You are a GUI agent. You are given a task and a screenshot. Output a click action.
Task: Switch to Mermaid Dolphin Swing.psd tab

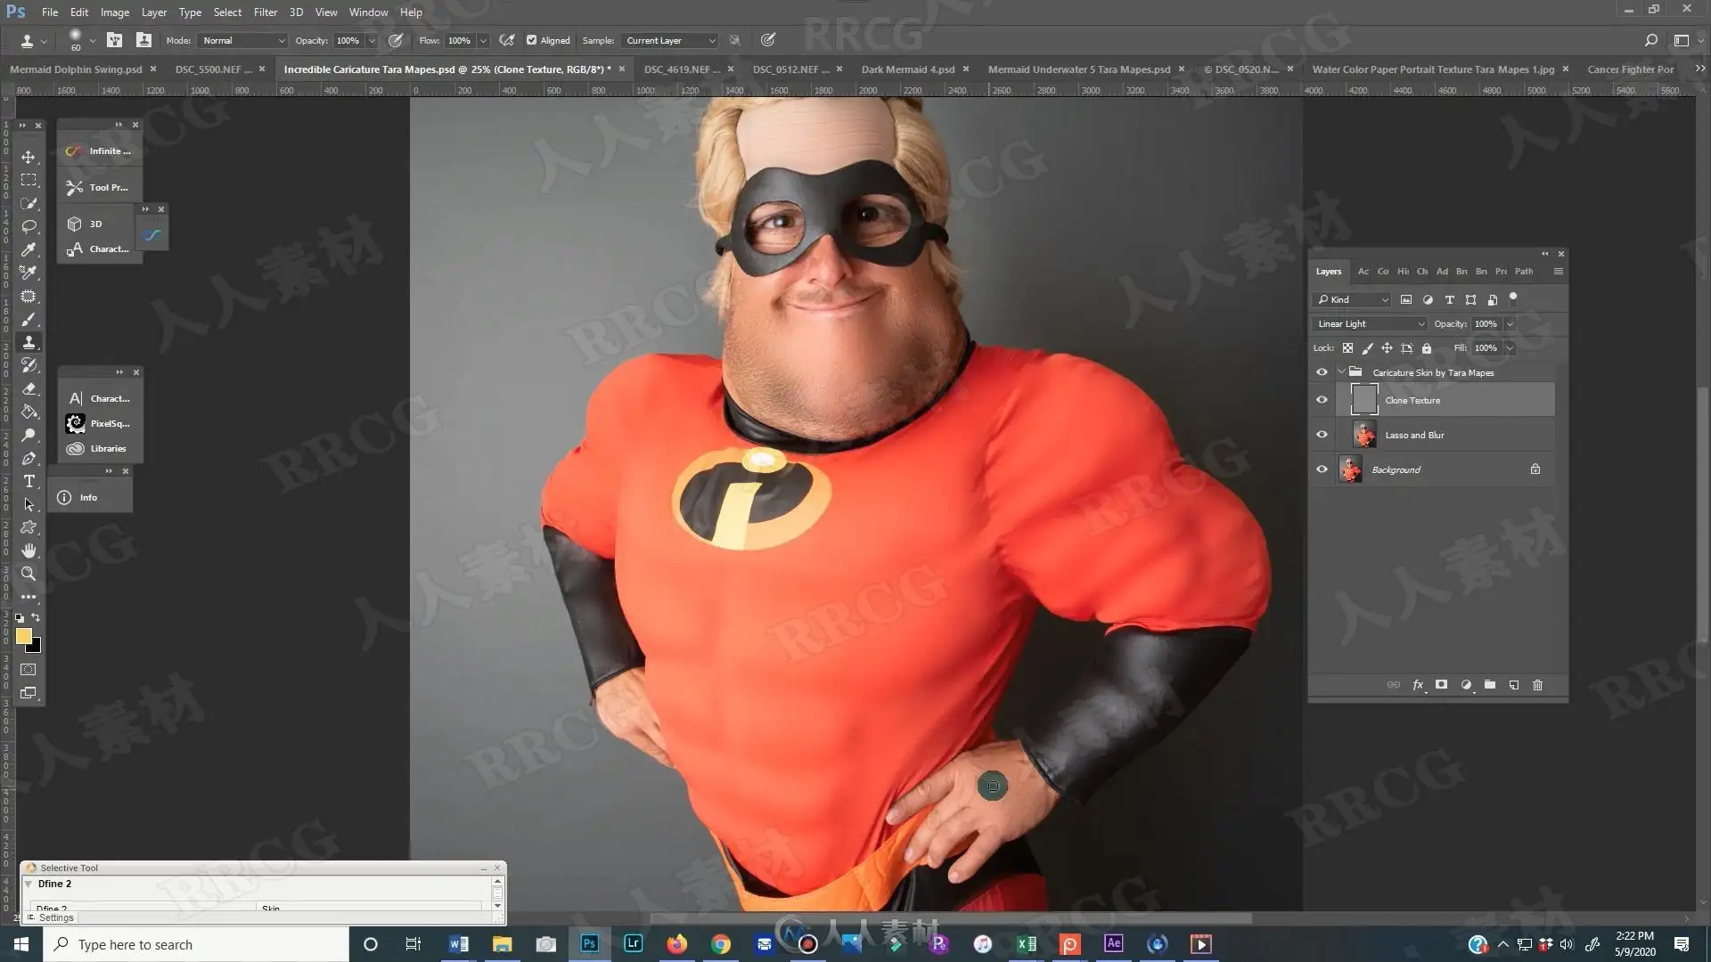[x=76, y=69]
